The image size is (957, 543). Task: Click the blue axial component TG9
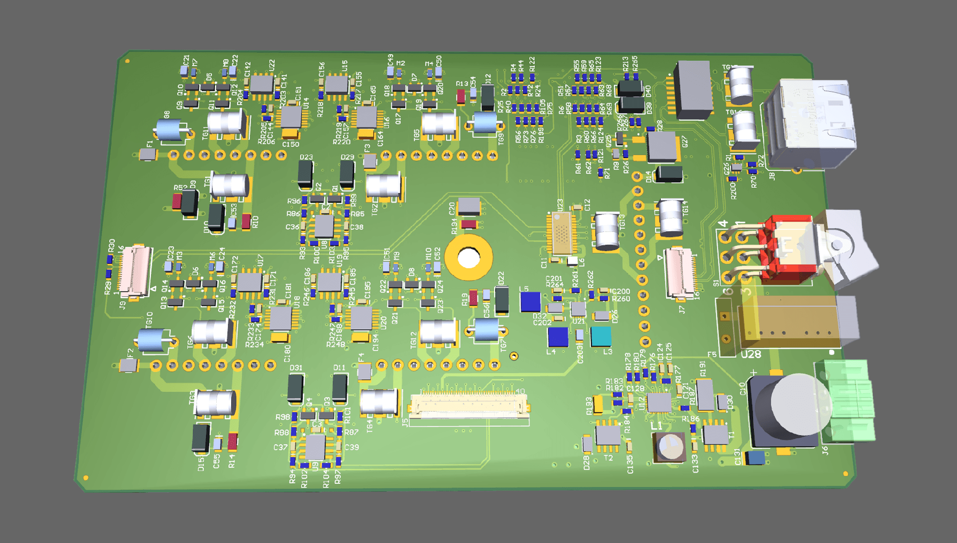click(x=485, y=123)
